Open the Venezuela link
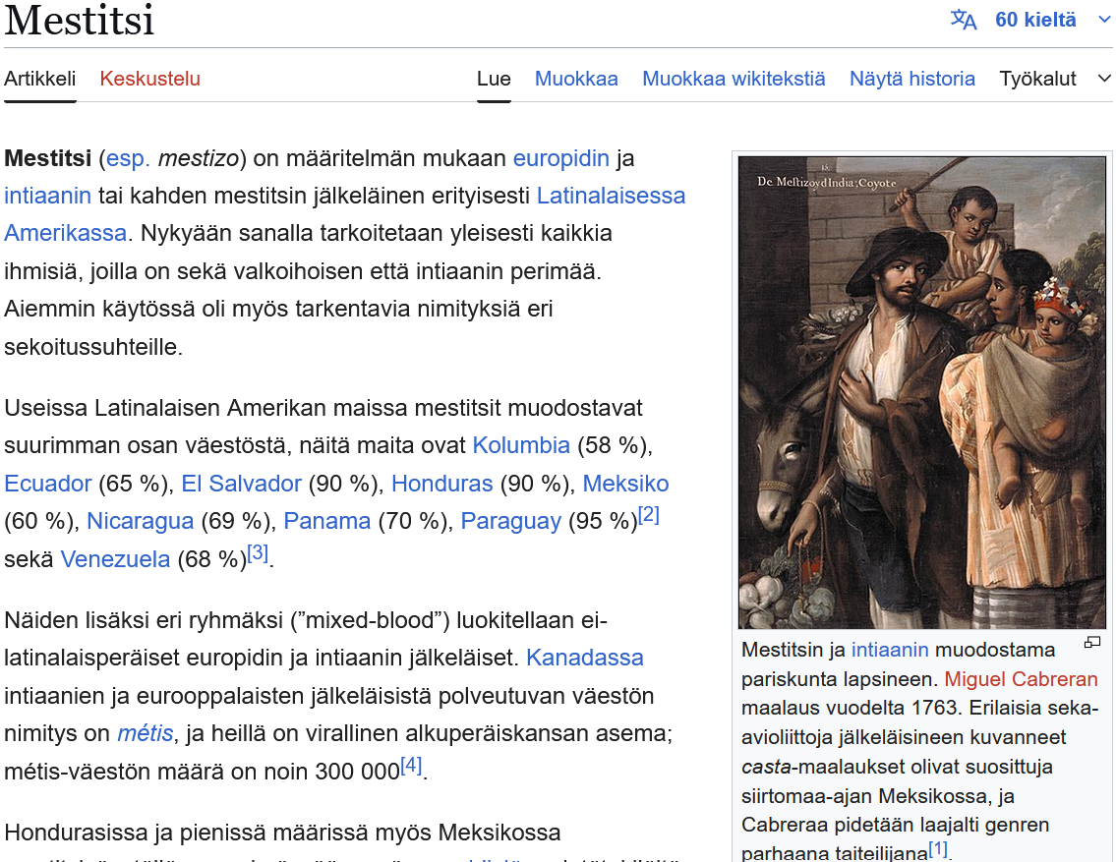This screenshot has height=862, width=1116. [x=115, y=559]
